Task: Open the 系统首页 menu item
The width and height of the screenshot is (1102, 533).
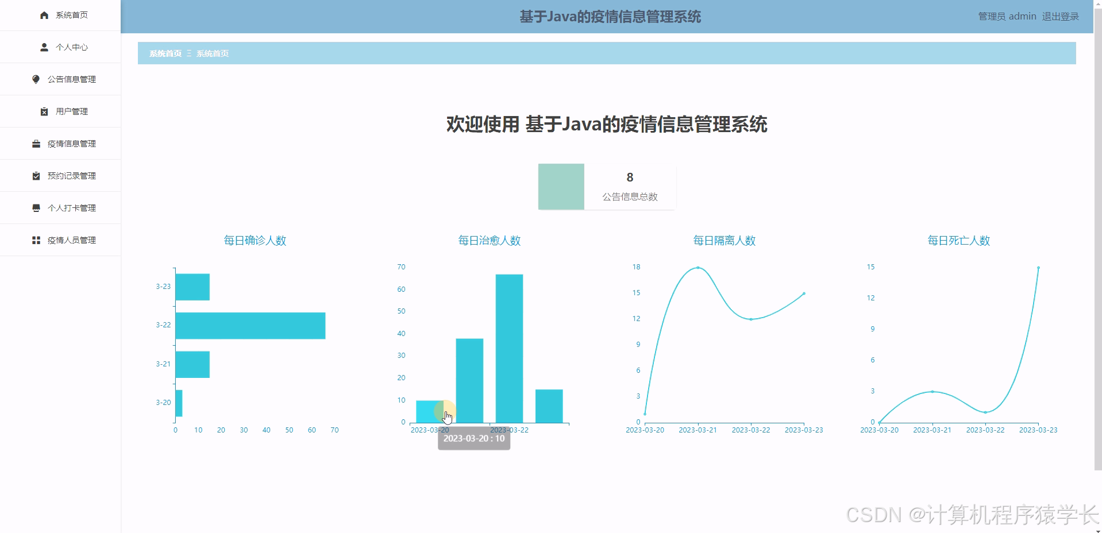Action: [60, 15]
